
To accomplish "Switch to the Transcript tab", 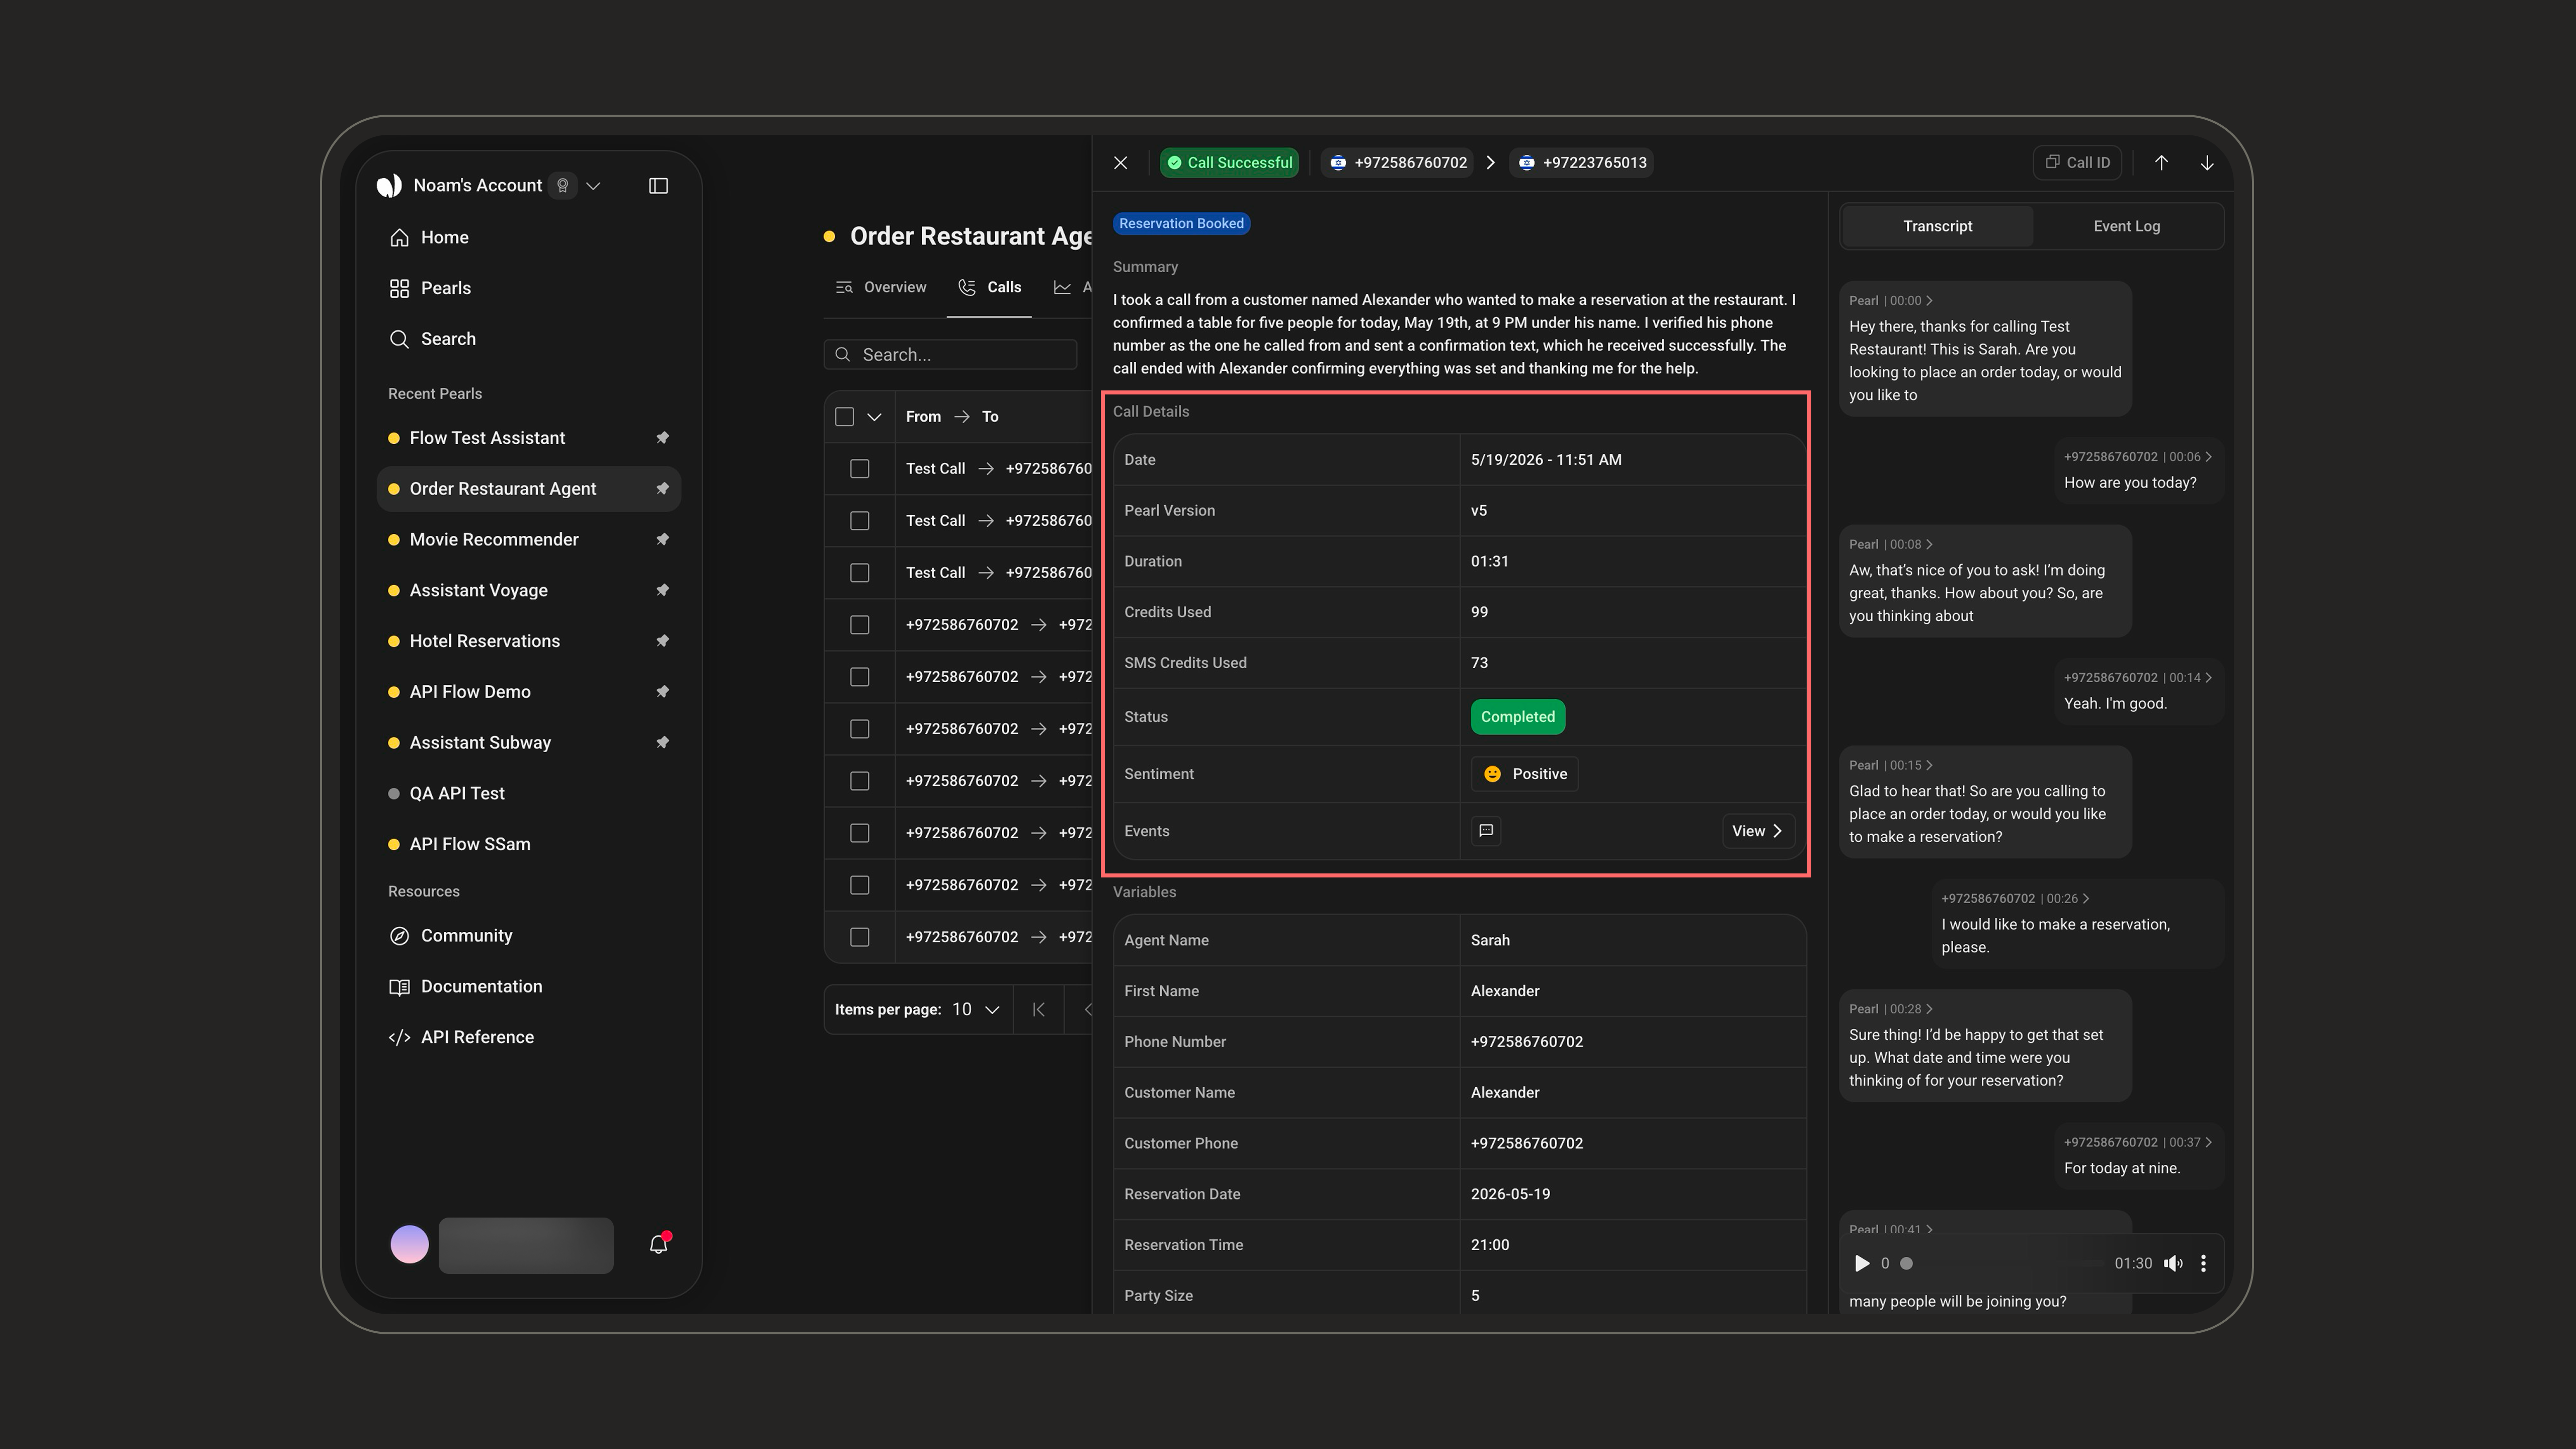I will click(1937, 227).
